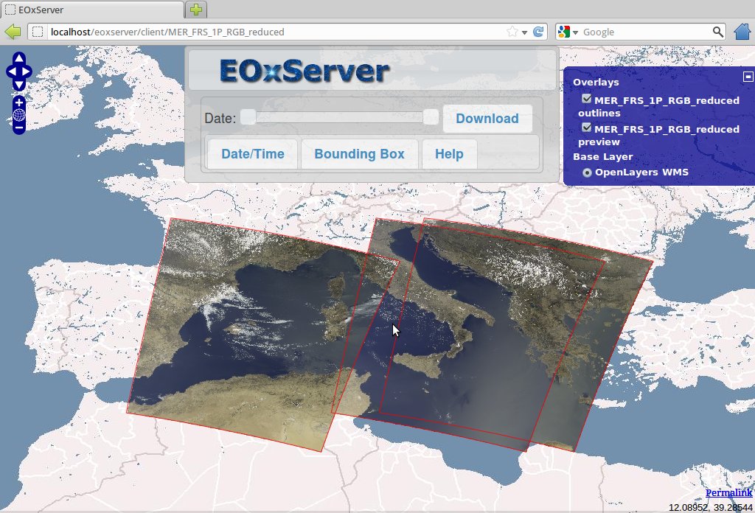Click the coordinates readout 12.08952, 39.28544
The image size is (755, 513).
tap(710, 507)
